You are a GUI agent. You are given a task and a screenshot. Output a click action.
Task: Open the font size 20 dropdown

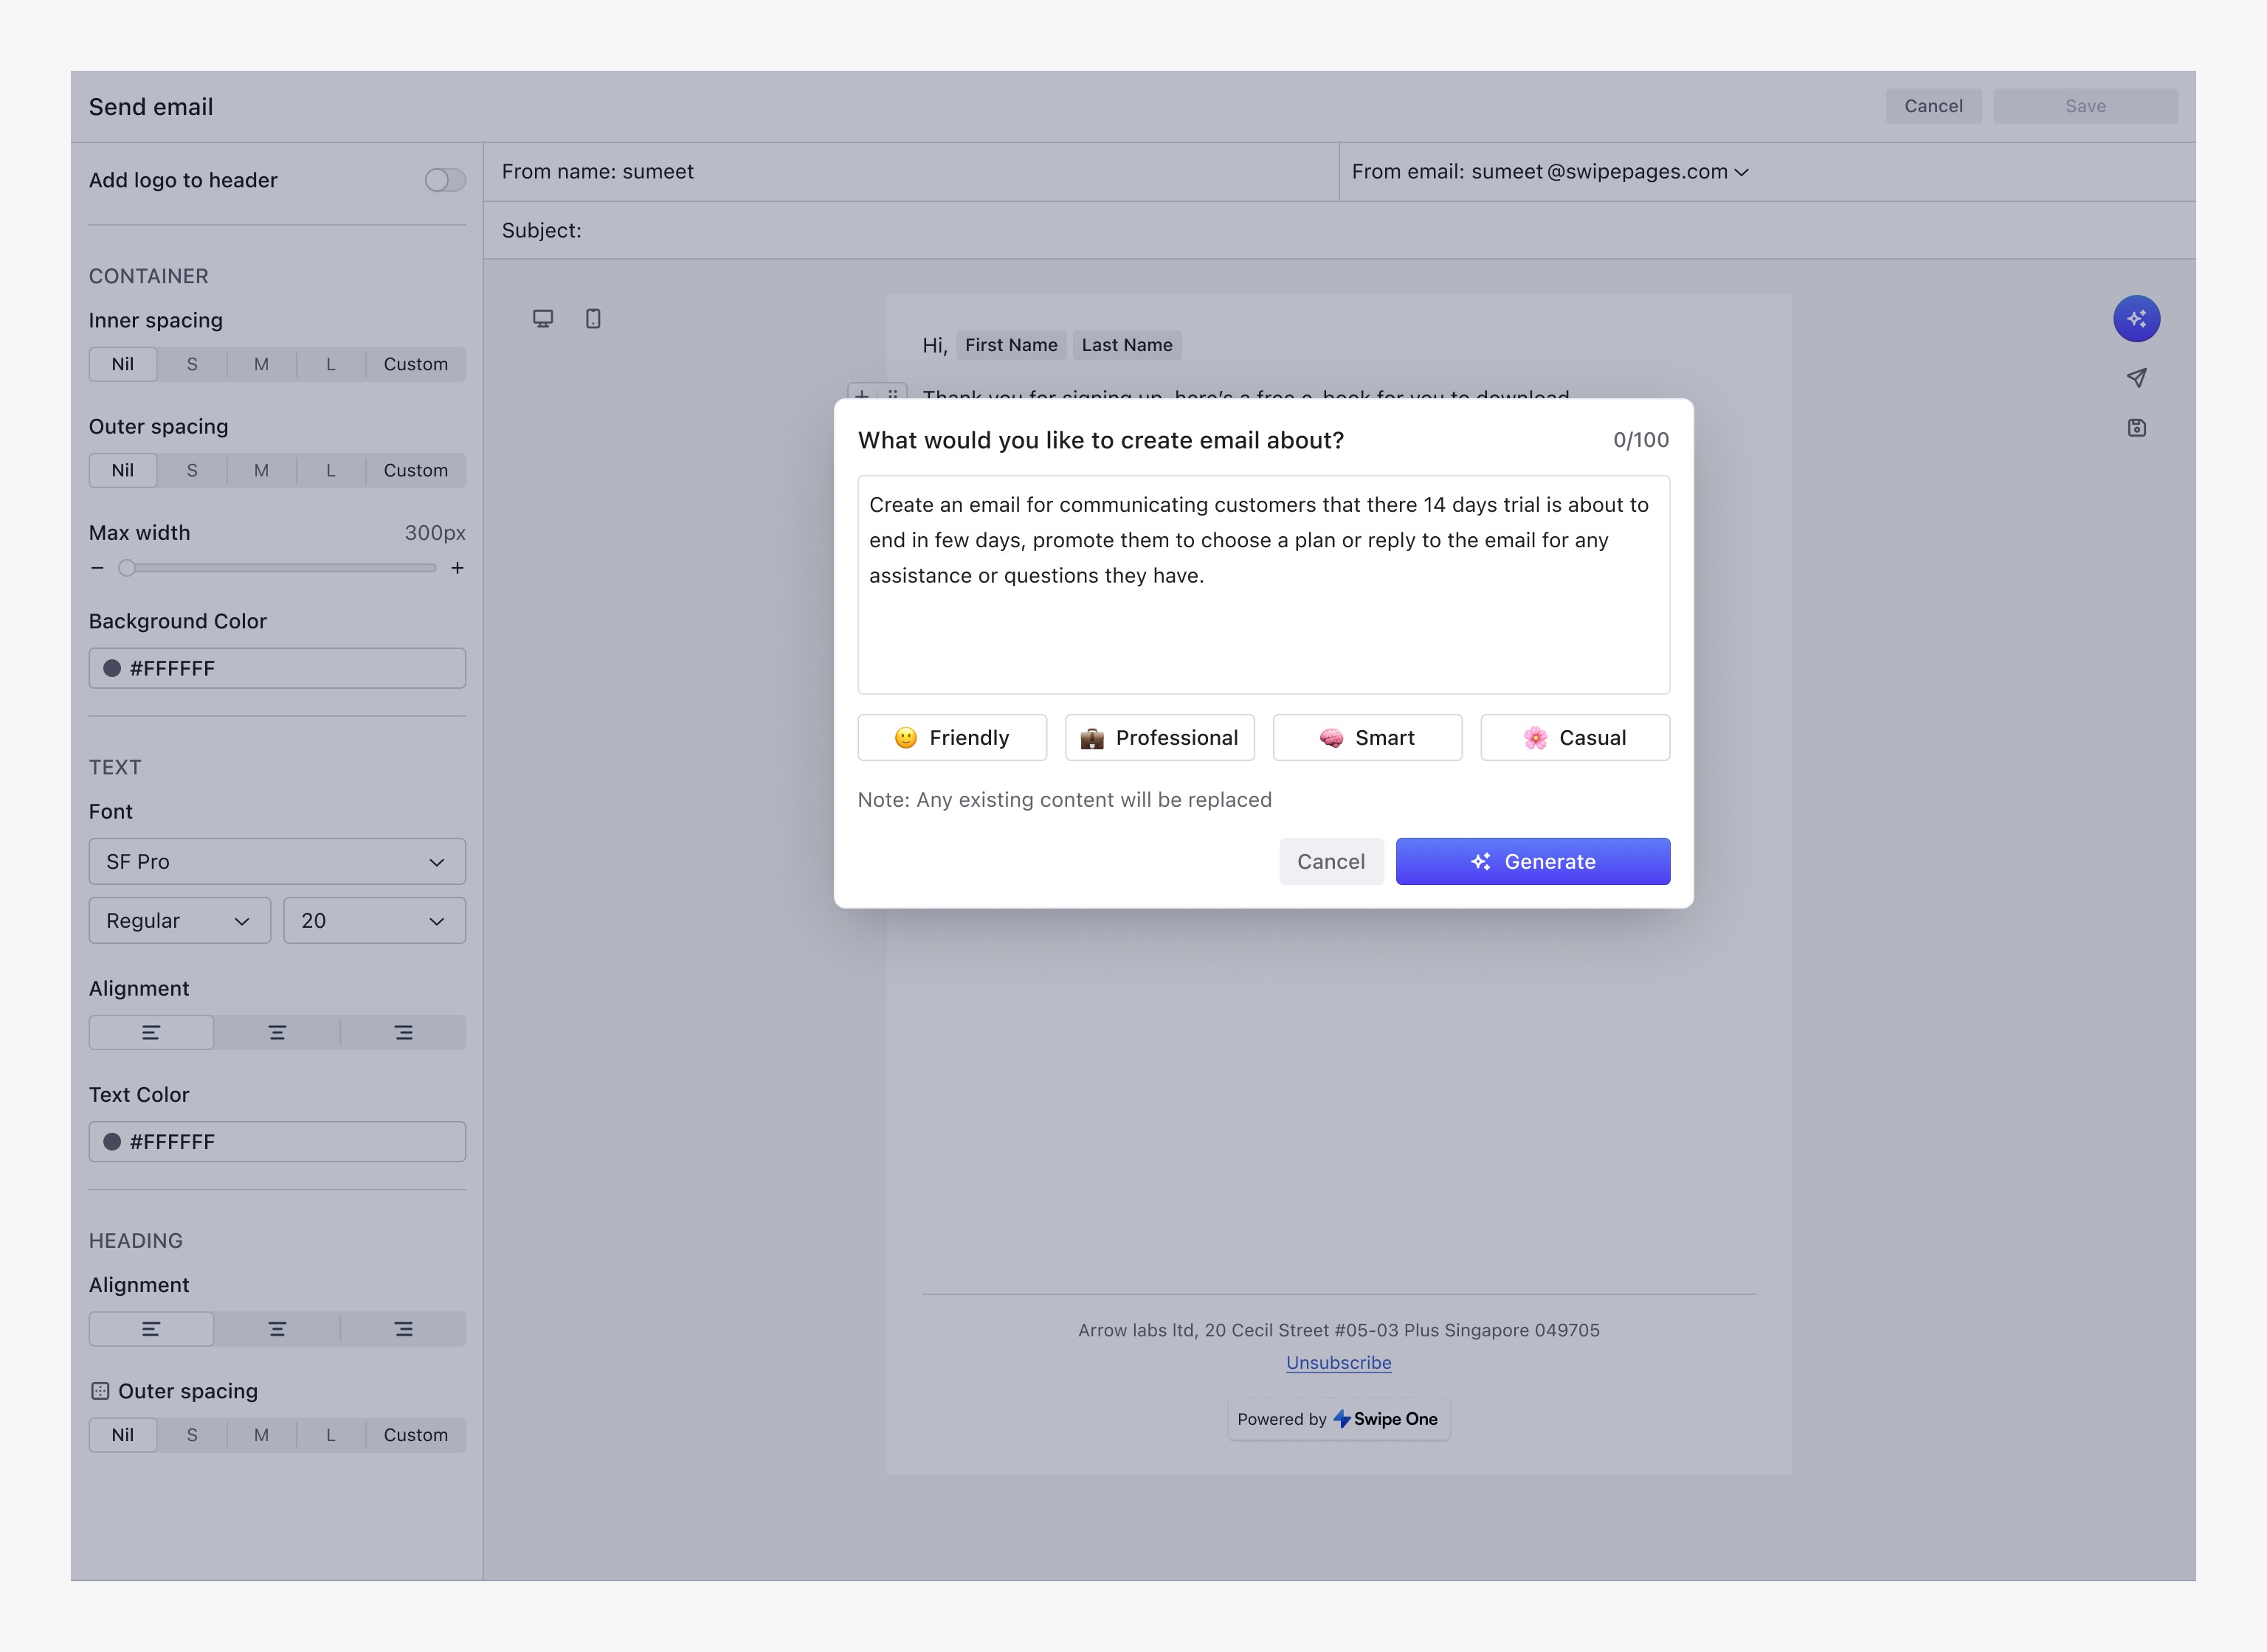pyautogui.click(x=374, y=920)
